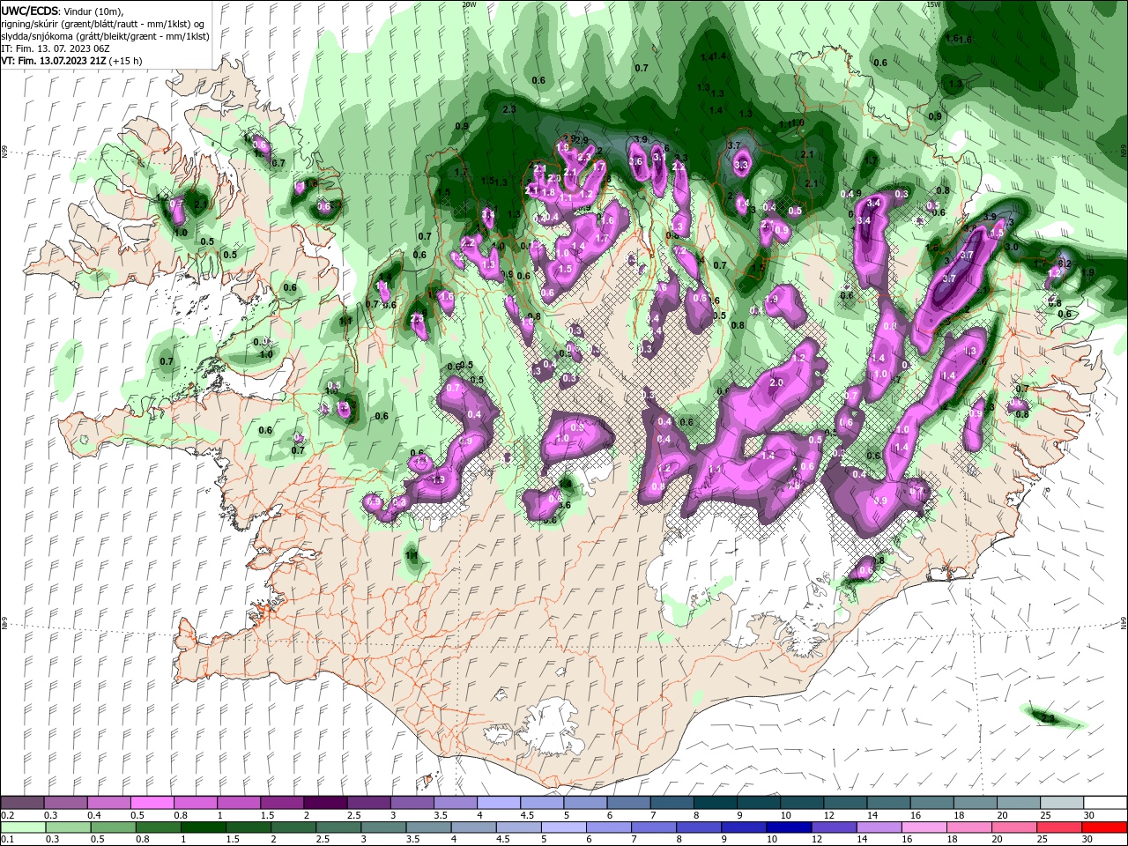
Task: Pick the light grey snow swatch above 25
Action: click(1061, 803)
